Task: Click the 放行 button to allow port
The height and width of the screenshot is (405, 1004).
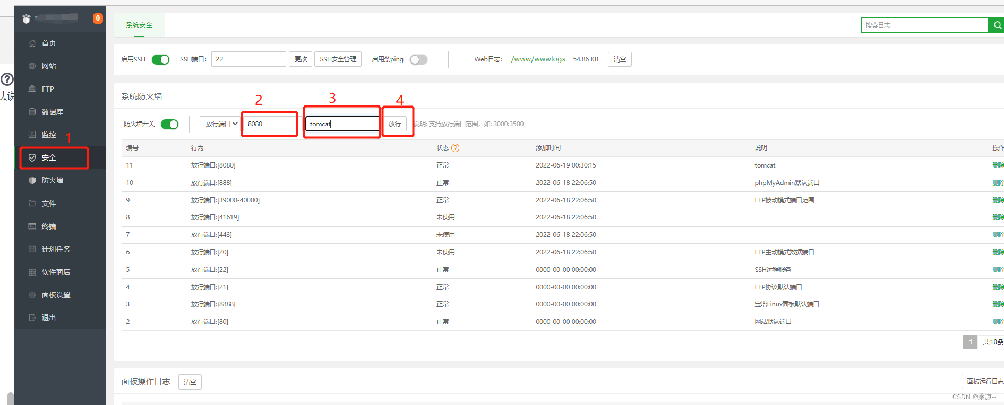Action: click(394, 124)
